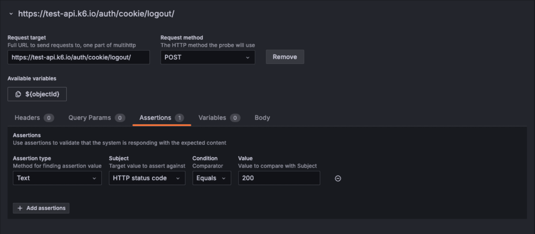Click the chevron inside the Condition selector

[x=224, y=178]
